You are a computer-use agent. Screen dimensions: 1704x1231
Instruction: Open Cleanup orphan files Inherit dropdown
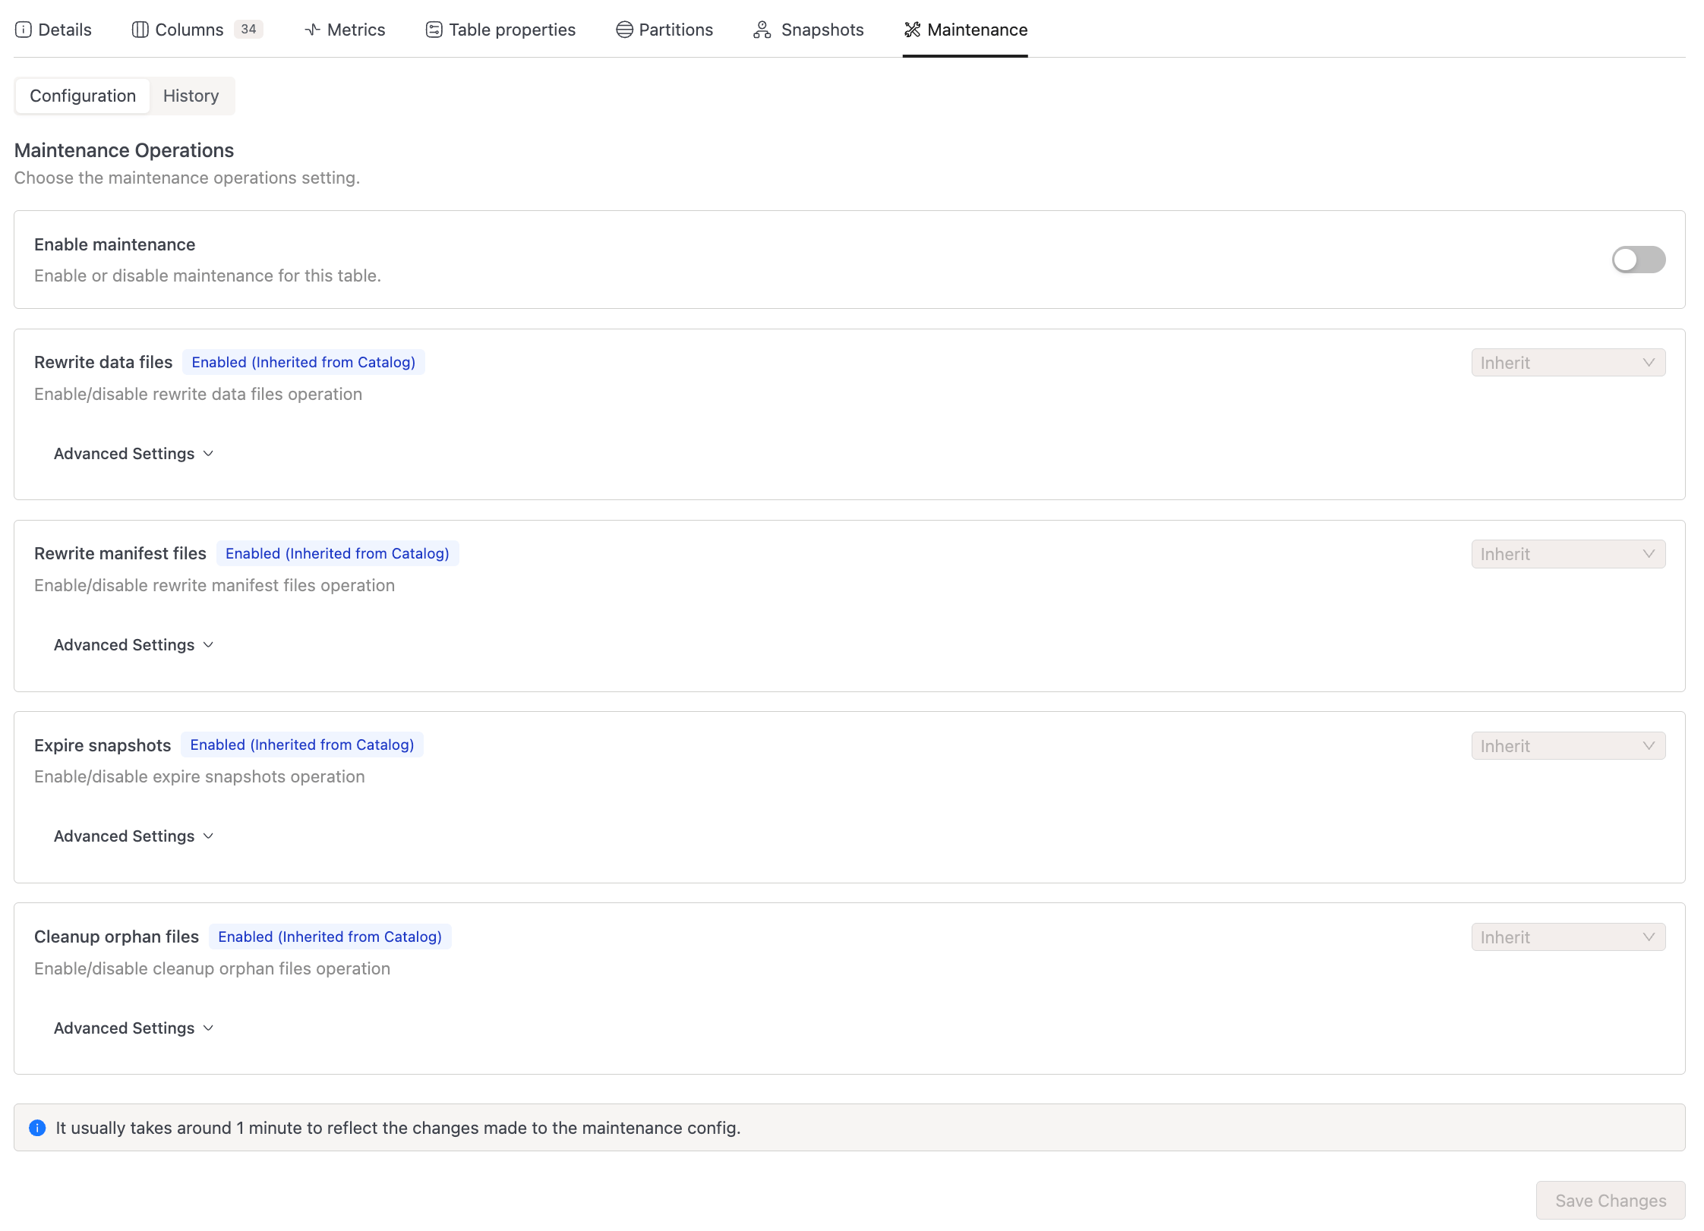(1567, 937)
